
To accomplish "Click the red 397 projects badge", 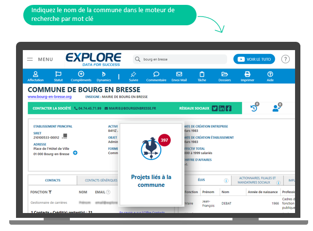I will pos(165,140).
